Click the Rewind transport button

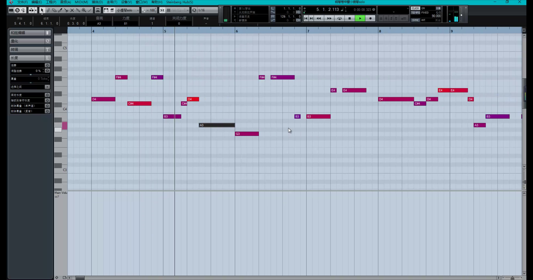319,18
